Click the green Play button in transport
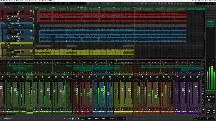The height and width of the screenshot is (121, 216). pyautogui.click(x=73, y=119)
